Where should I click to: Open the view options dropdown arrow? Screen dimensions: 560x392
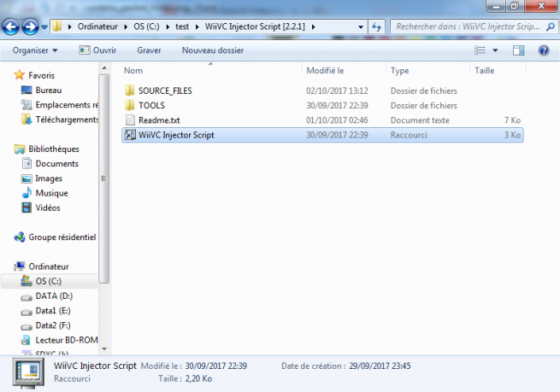coord(495,50)
